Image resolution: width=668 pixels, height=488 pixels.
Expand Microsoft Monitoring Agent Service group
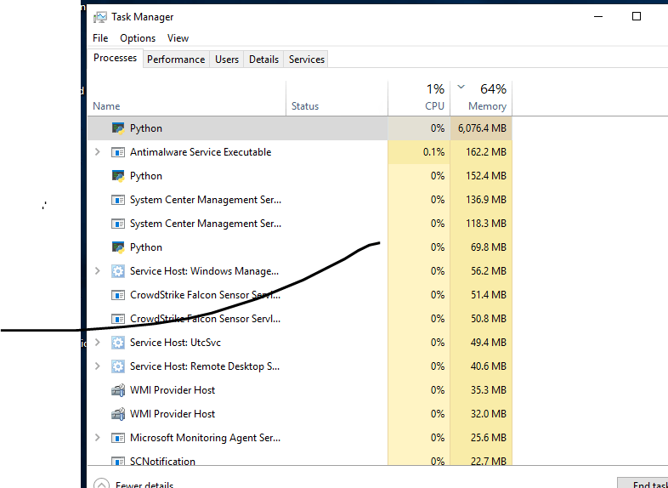[x=98, y=437]
